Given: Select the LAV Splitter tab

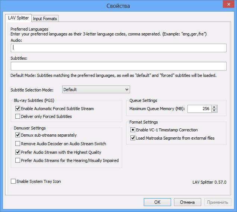Looking at the screenshot, I should [18, 18].
